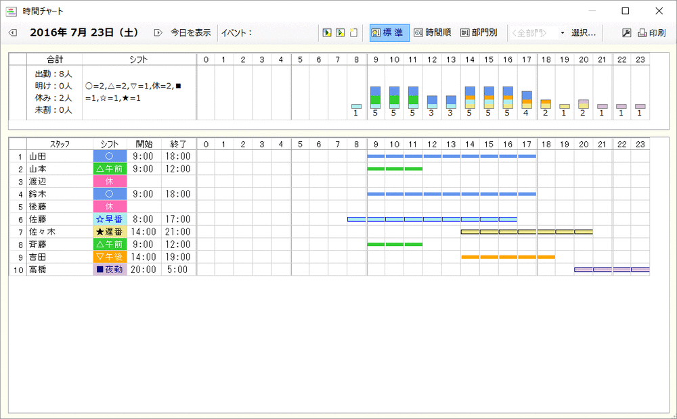677x419 pixels.
Task: Click the blank page toolbar icon
Action: pos(353,32)
